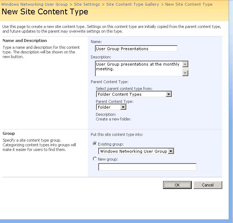
Task: Choose the New group radio button
Action: pos(95,159)
